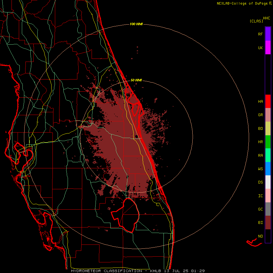This screenshot has height=273, width=273.
Task: Click the 100 NMI range ring label
Action: (x=136, y=24)
